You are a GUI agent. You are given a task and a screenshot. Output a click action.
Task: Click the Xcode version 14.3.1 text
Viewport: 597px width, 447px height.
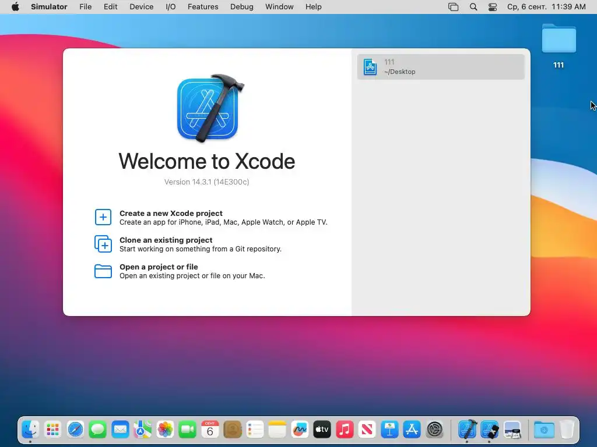[x=207, y=182]
